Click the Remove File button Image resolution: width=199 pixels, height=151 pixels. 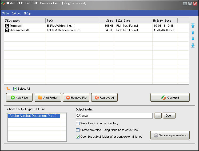[x=76, y=97]
